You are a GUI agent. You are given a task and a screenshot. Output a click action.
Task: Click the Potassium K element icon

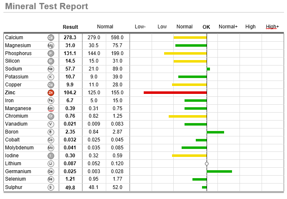point(51,77)
